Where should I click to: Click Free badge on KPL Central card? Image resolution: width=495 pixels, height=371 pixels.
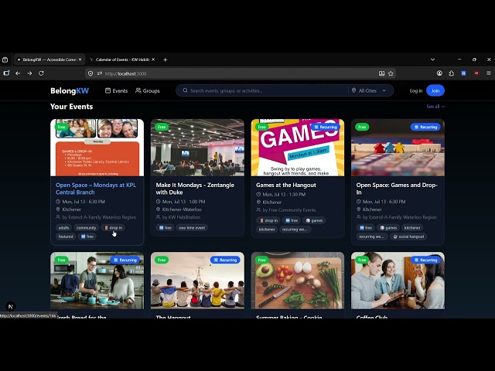(62, 127)
